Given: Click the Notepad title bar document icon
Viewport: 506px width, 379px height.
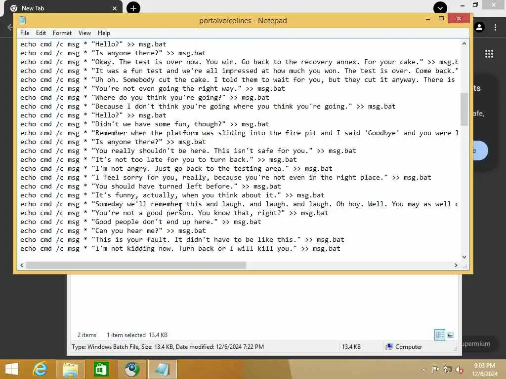Looking at the screenshot, I should (x=22, y=20).
